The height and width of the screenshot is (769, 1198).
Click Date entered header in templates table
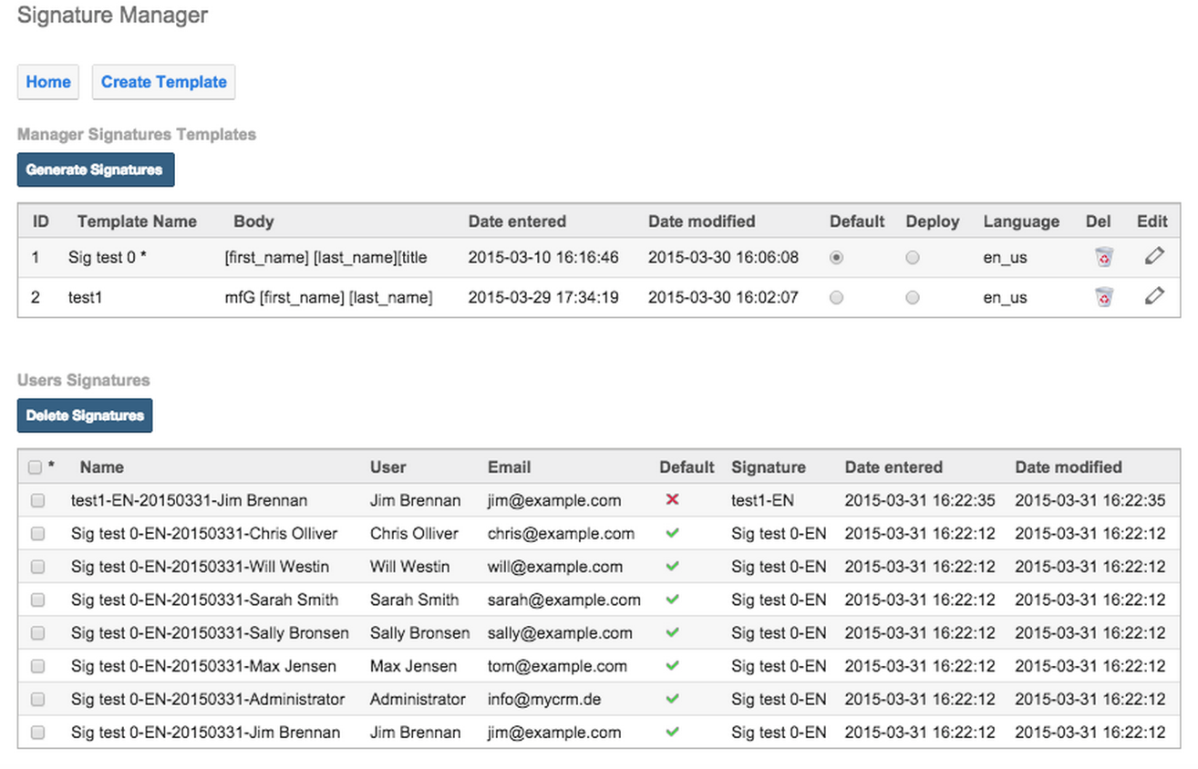pyautogui.click(x=517, y=221)
